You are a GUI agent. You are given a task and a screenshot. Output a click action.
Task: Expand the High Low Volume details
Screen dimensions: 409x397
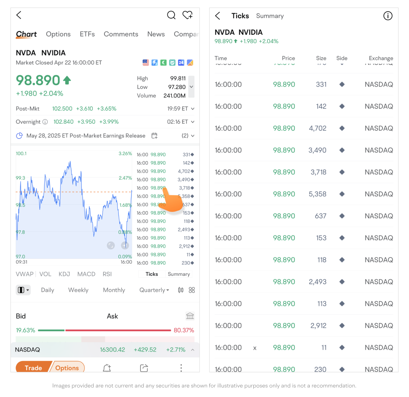pyautogui.click(x=191, y=87)
